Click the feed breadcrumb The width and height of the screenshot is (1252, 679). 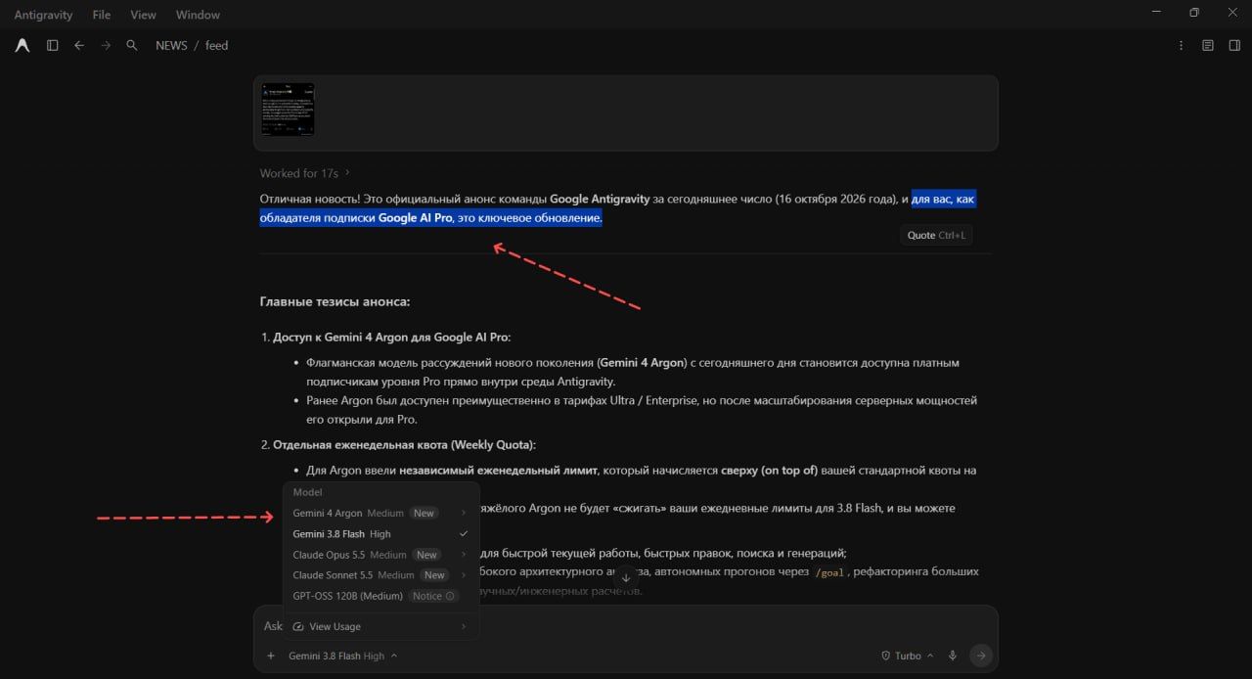[x=216, y=45]
